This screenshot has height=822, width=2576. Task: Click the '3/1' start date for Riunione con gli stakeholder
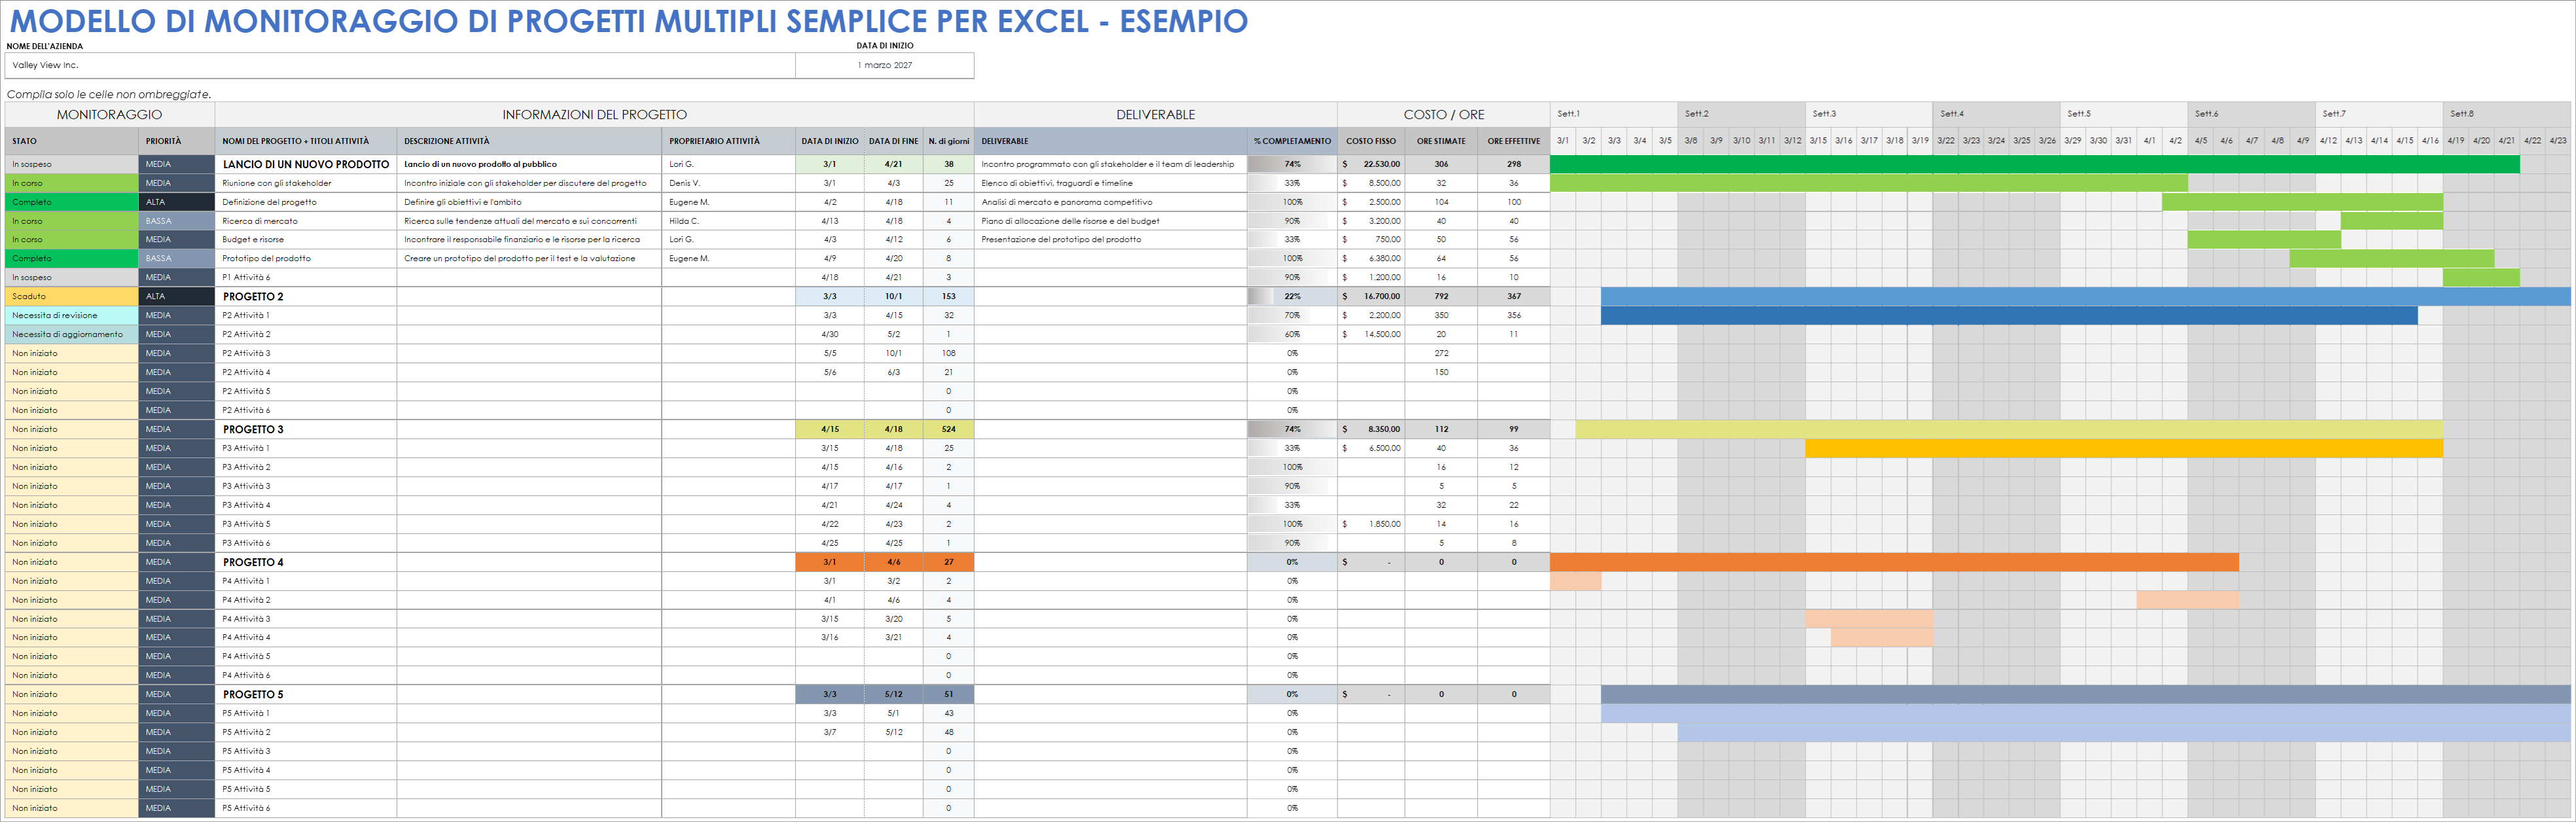point(829,183)
